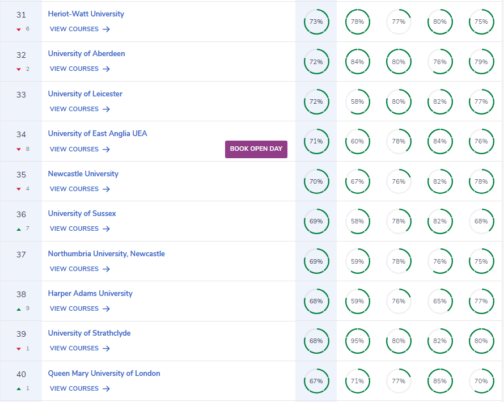Click East Anglia's 84% score circle
This screenshot has width=504, height=402.
point(440,141)
